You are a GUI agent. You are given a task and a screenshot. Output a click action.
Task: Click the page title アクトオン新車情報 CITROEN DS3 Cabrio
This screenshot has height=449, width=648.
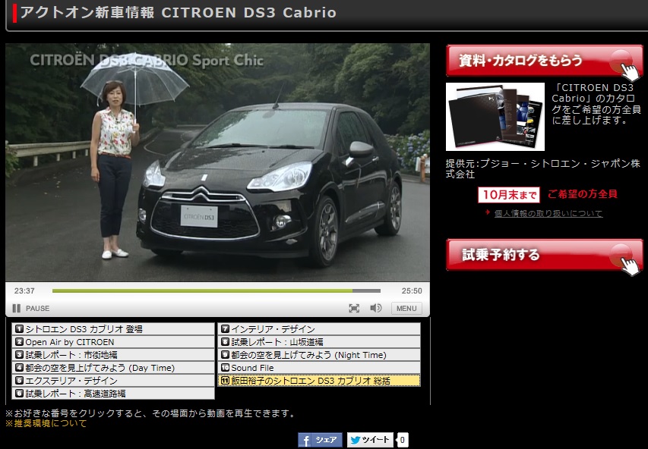(178, 12)
